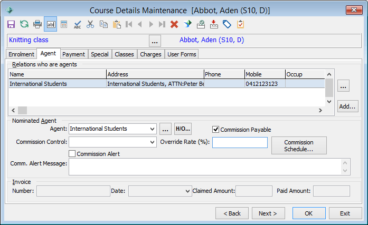Click the ellipsis button right of relations table

pyautogui.click(x=343, y=86)
